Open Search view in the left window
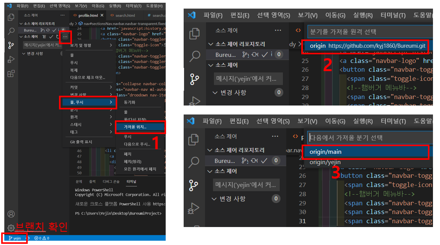This screenshot has width=440, height=245. click(x=11, y=31)
